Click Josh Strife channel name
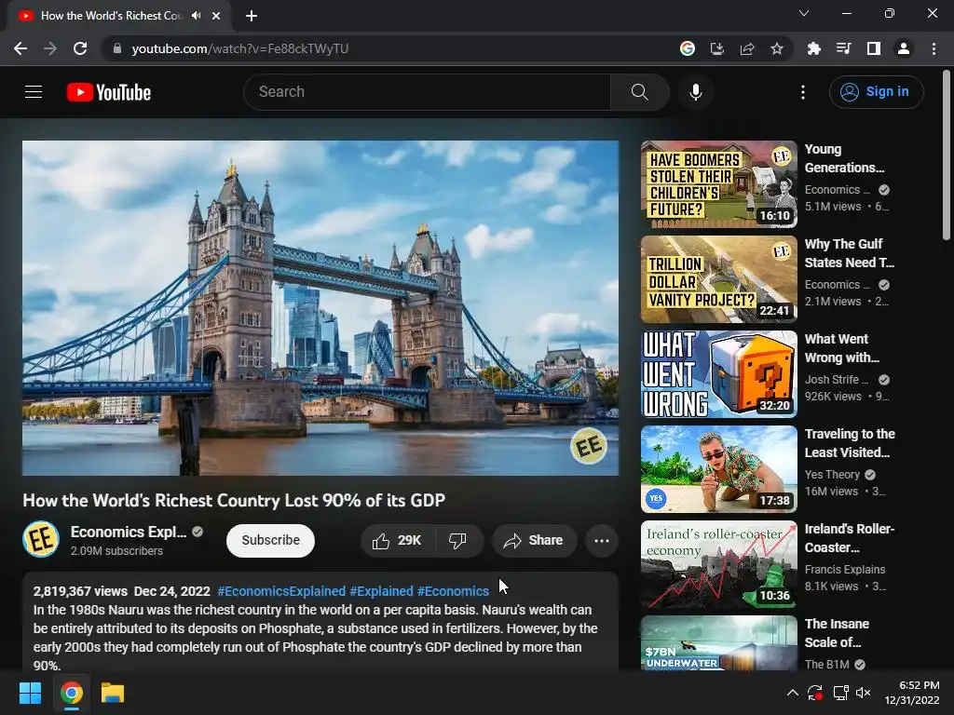Image resolution: width=954 pixels, height=715 pixels. (x=836, y=380)
